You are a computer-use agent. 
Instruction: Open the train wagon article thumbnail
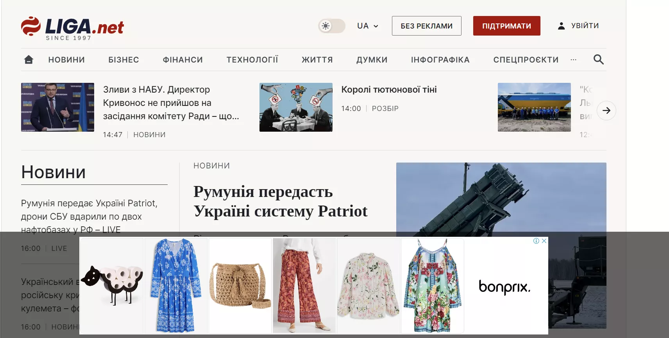(x=534, y=107)
